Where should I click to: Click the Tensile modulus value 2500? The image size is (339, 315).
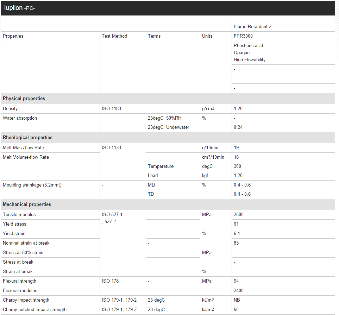click(239, 215)
